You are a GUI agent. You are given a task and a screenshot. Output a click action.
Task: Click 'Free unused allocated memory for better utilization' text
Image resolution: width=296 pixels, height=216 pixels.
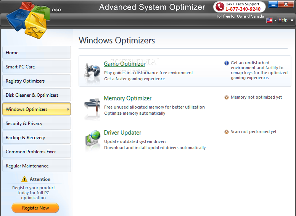pyautogui.click(x=154, y=107)
